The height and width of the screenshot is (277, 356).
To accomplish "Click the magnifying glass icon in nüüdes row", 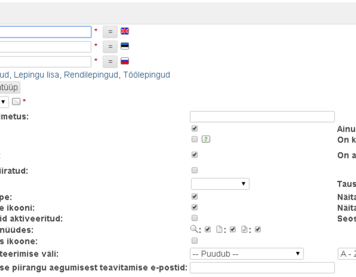I will pyautogui.click(x=194, y=229).
